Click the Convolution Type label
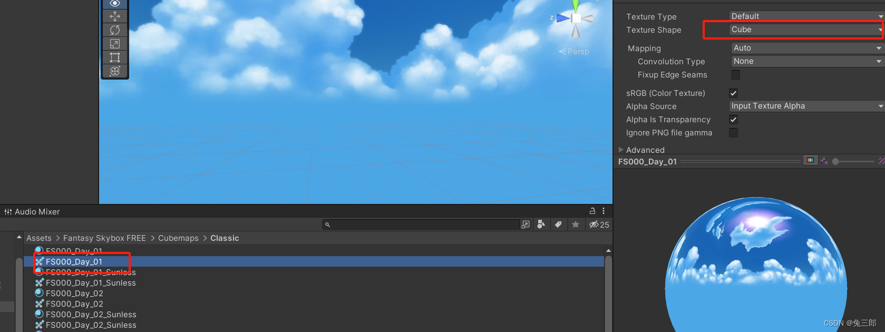This screenshot has height=332, width=885. [671, 62]
